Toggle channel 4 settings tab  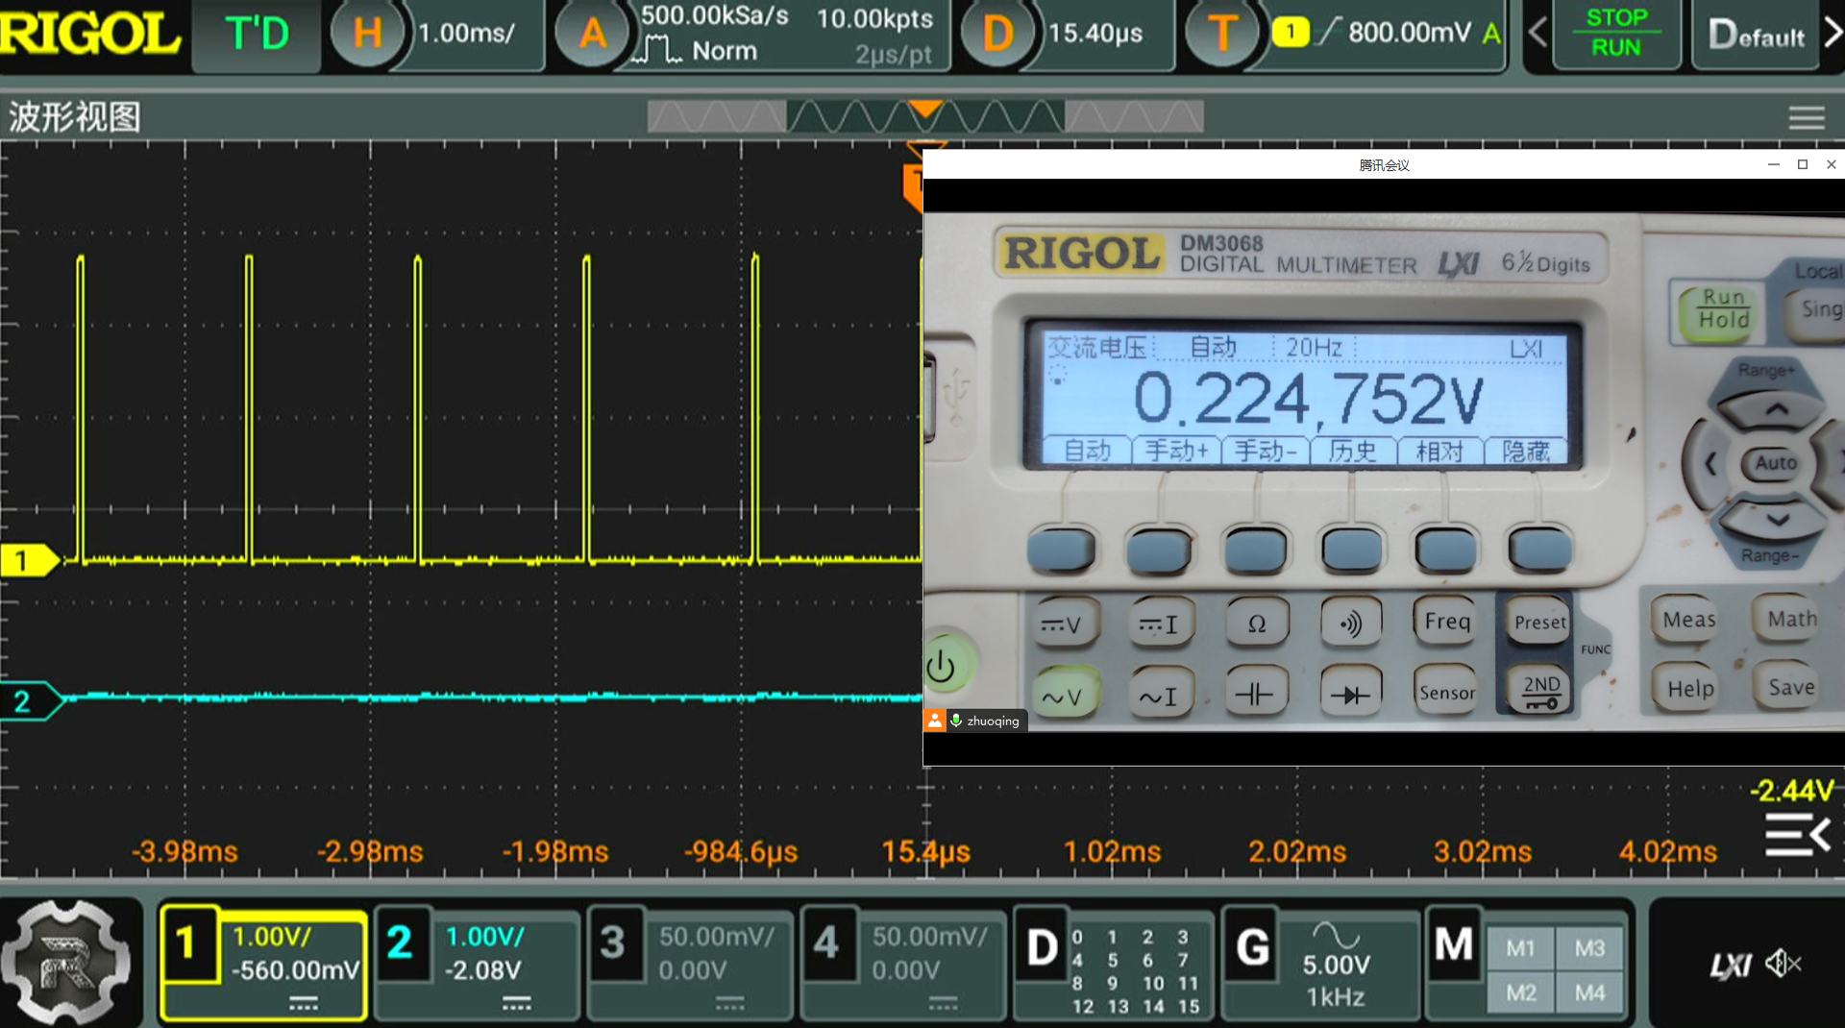[903, 963]
